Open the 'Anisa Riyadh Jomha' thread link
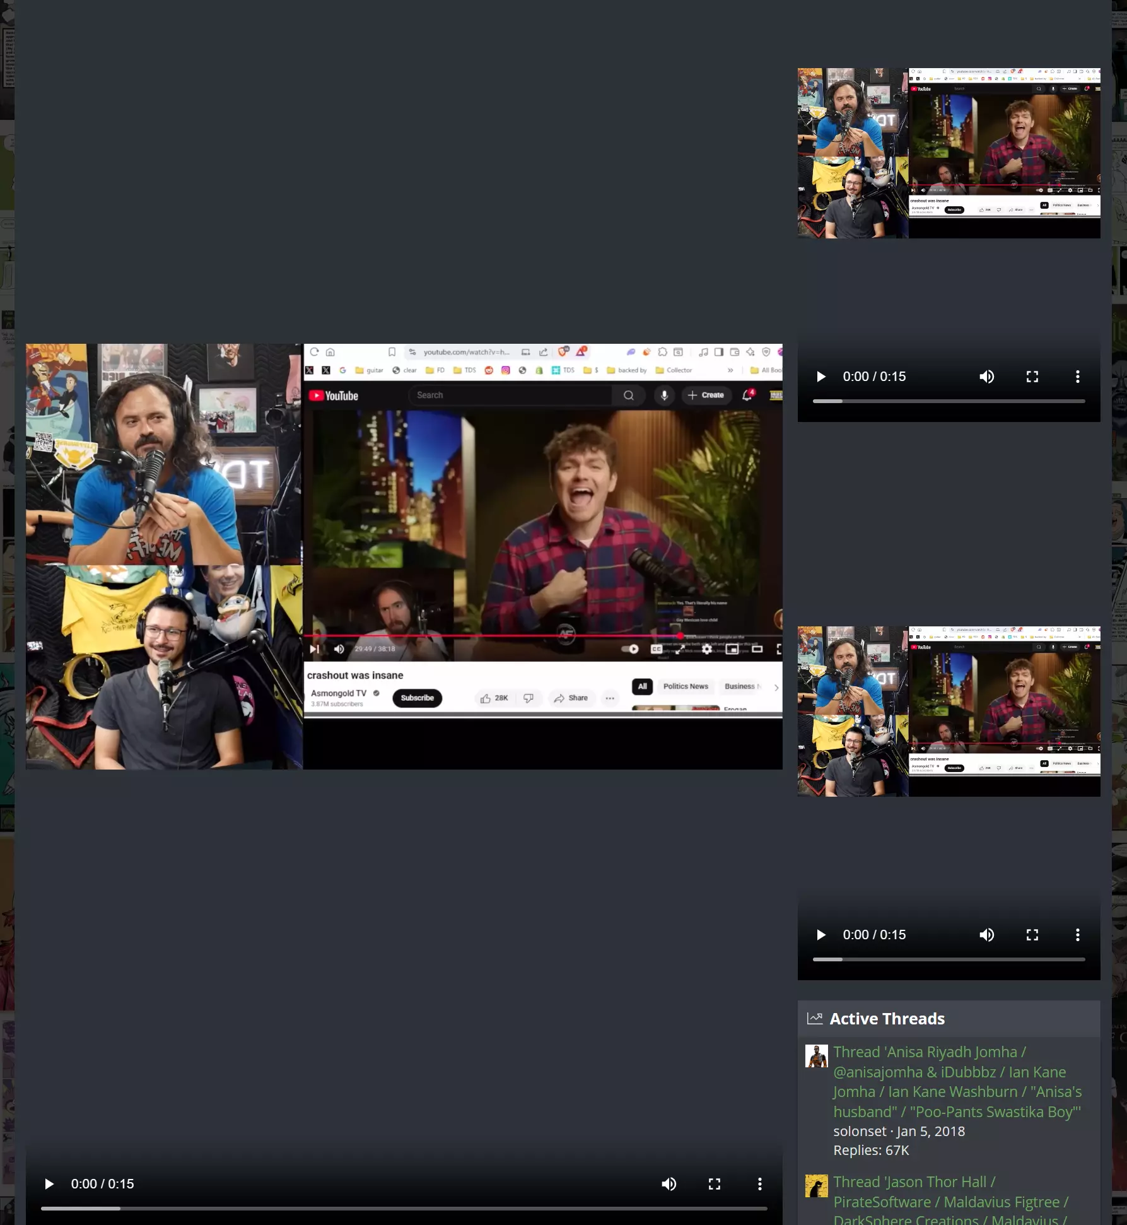Image resolution: width=1127 pixels, height=1225 pixels. pos(957,1082)
